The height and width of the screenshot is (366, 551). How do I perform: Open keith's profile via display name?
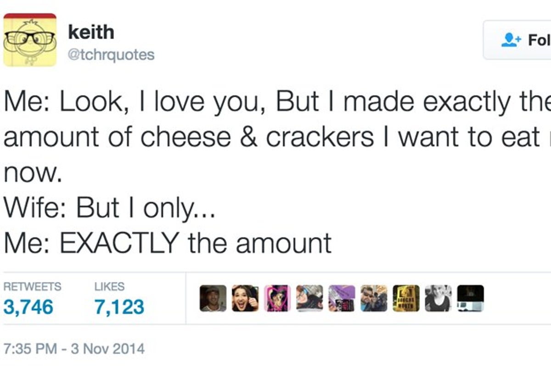tap(90, 31)
